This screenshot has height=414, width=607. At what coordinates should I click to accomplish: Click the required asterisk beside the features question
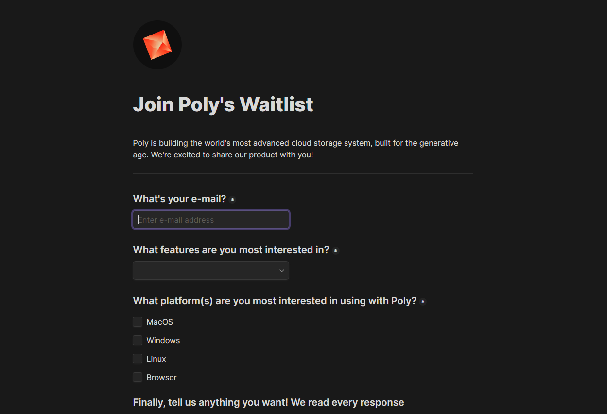pyautogui.click(x=336, y=251)
